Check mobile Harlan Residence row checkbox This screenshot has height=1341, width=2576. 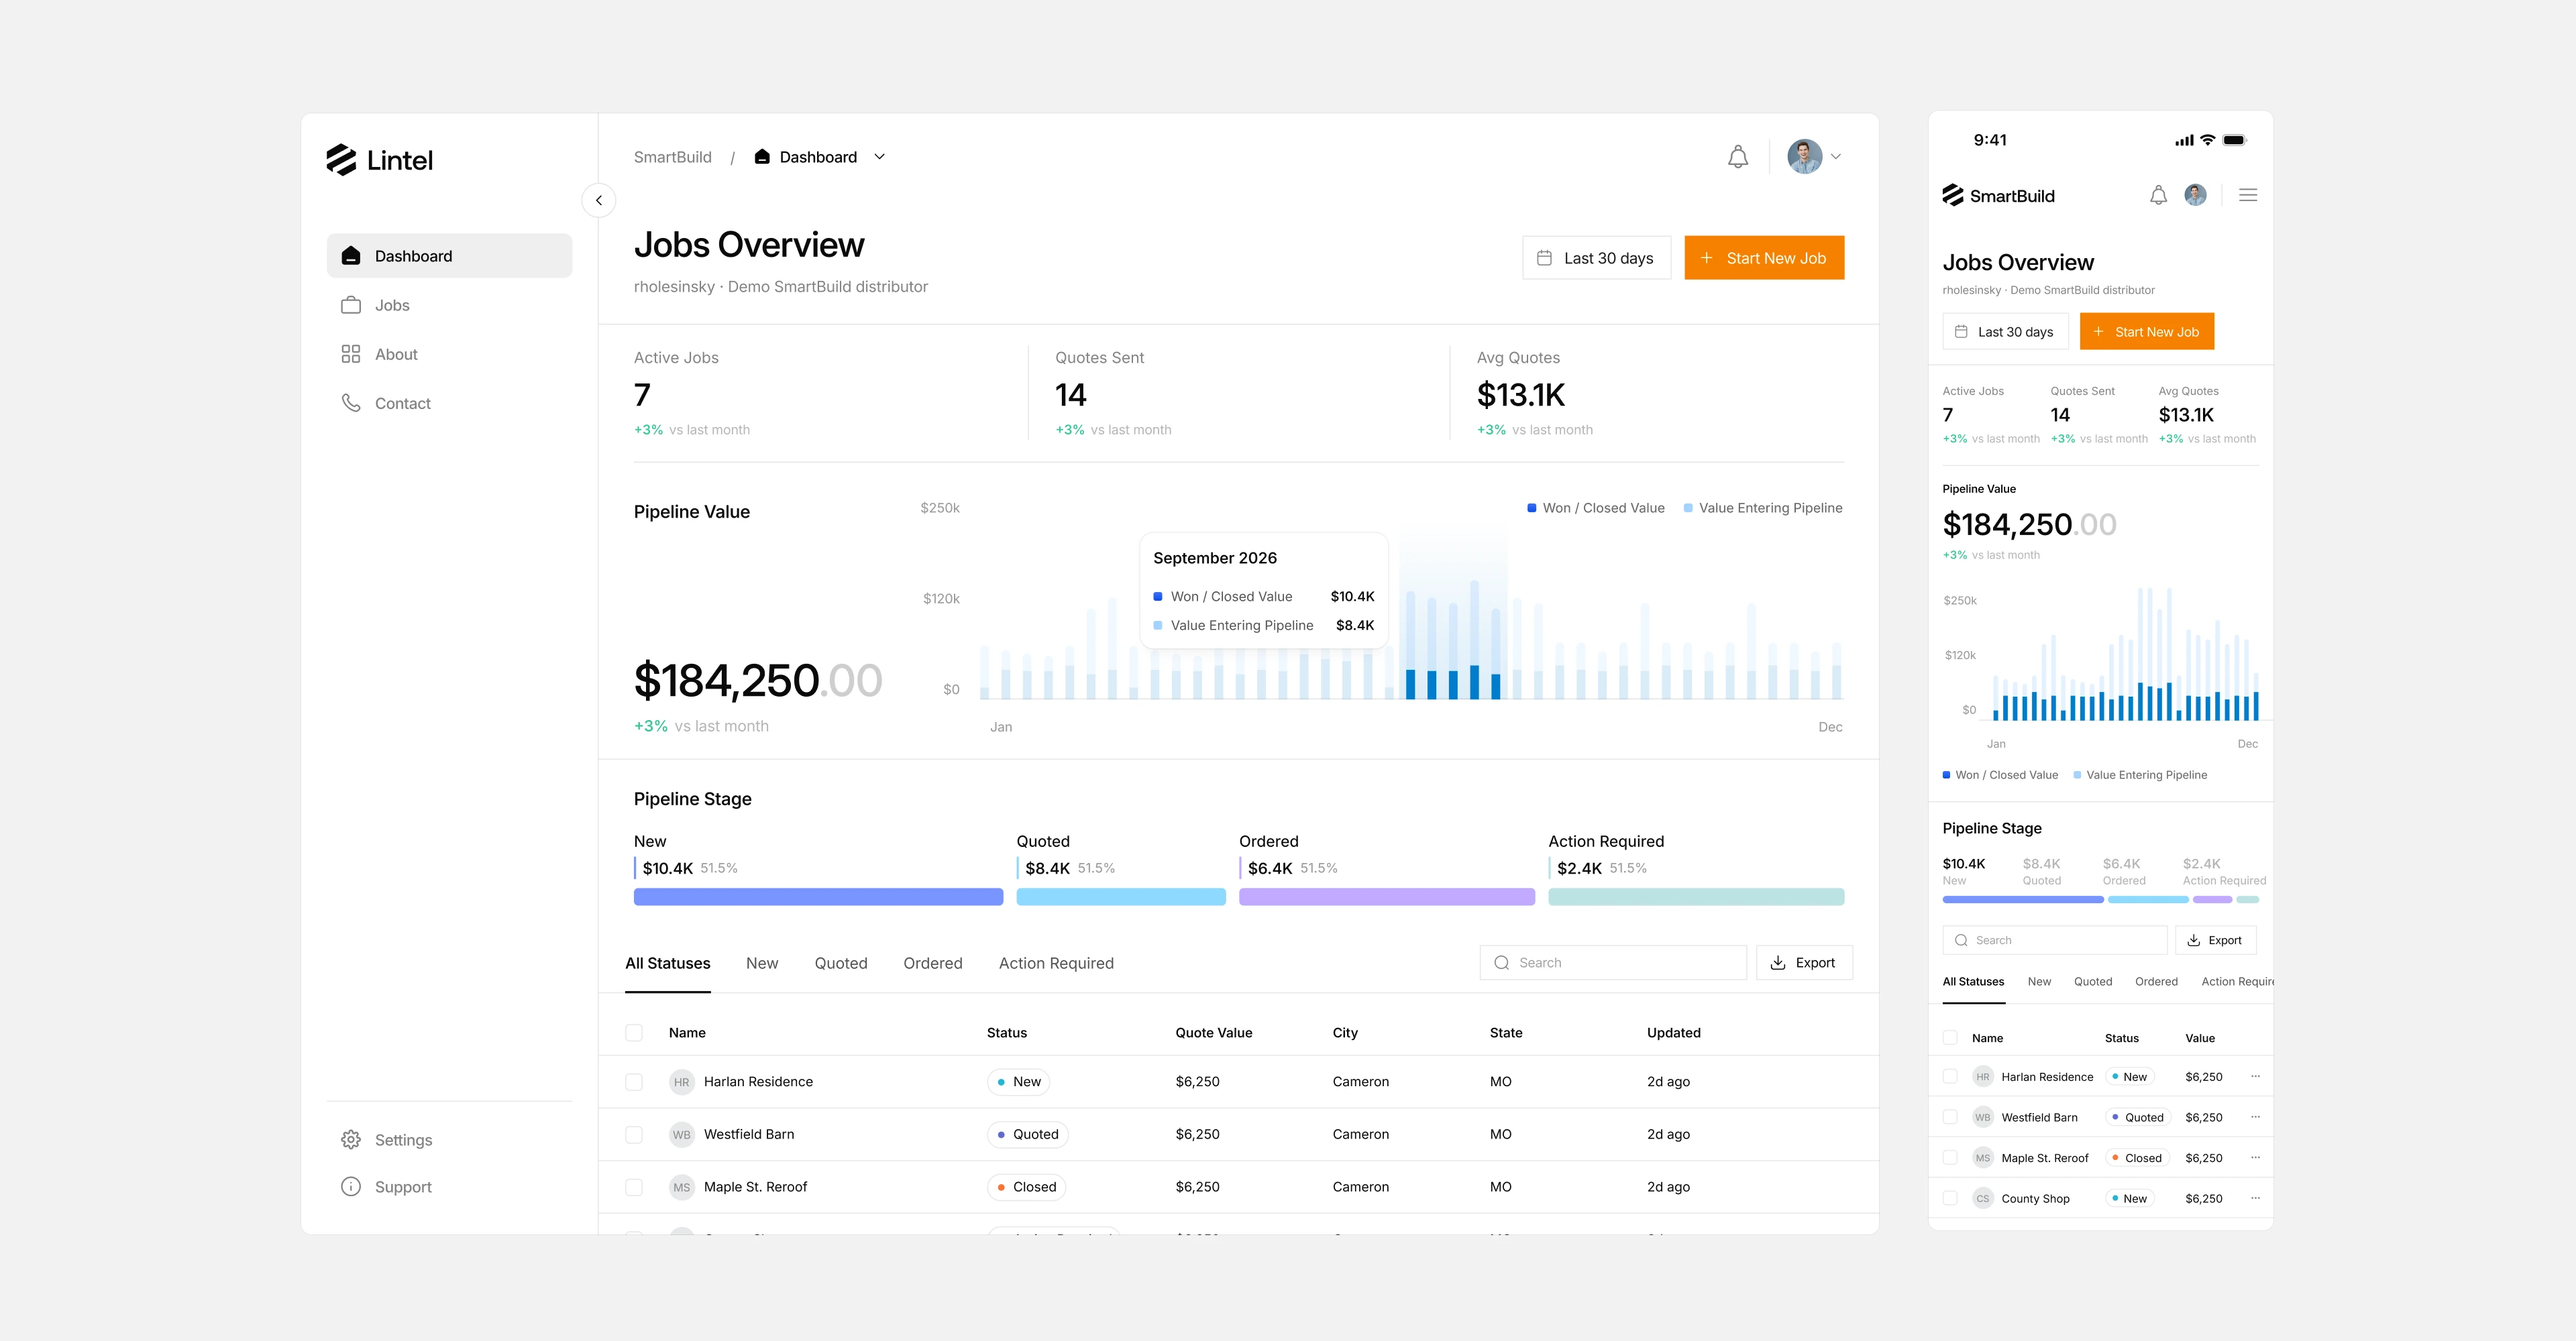click(x=1950, y=1076)
